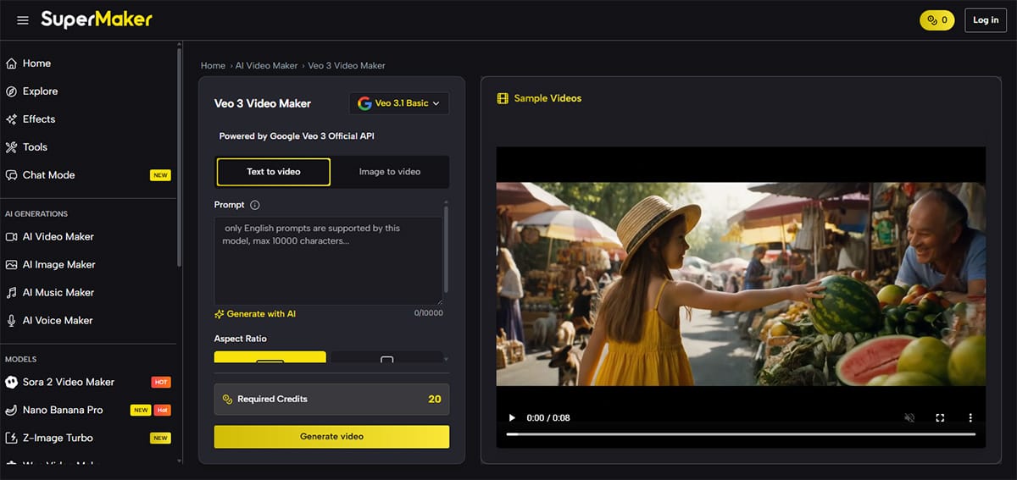Seek along the video progress bar
Viewport: 1017px width, 480px height.
coord(740,434)
